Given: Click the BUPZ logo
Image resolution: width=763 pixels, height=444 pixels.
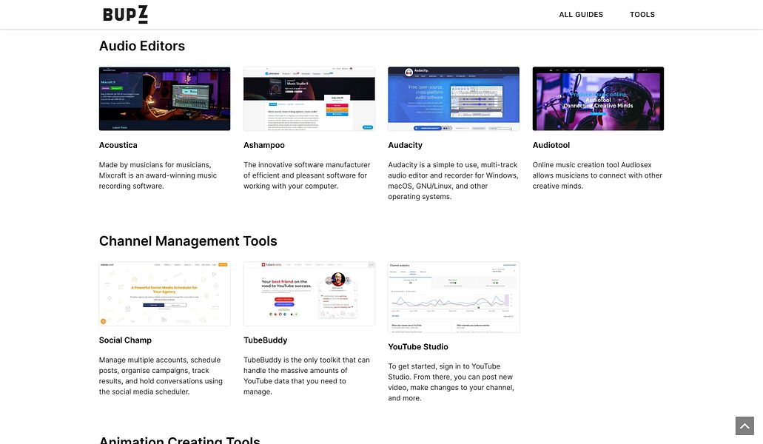Looking at the screenshot, I should (125, 15).
